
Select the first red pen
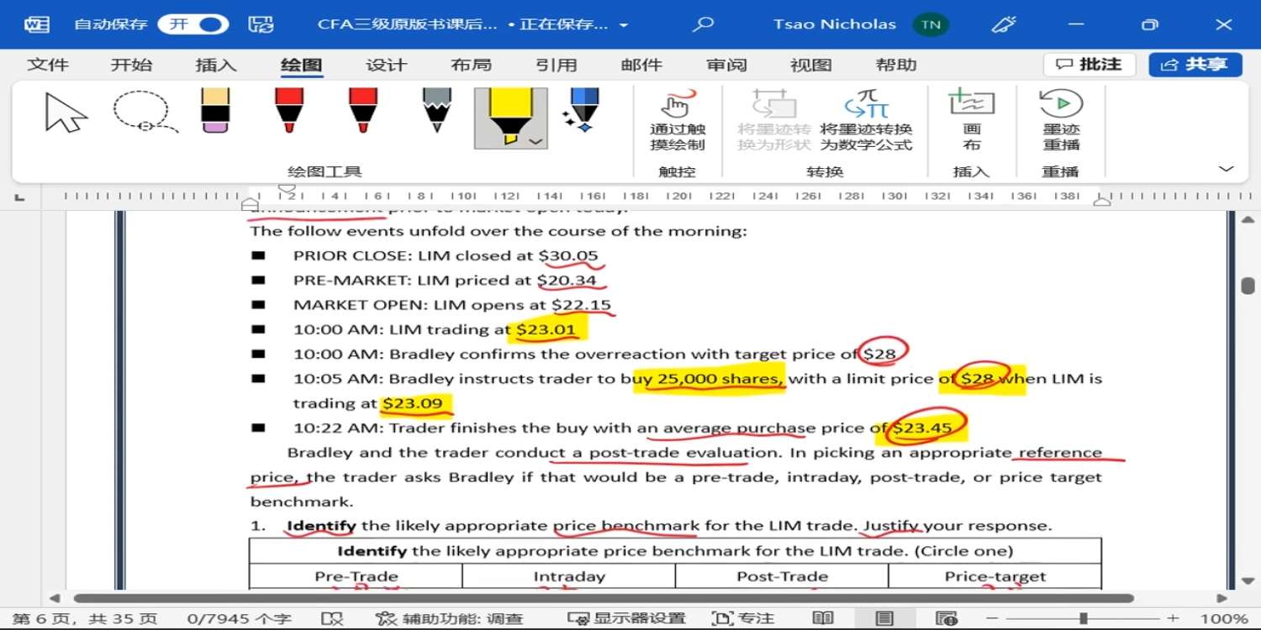coord(289,110)
